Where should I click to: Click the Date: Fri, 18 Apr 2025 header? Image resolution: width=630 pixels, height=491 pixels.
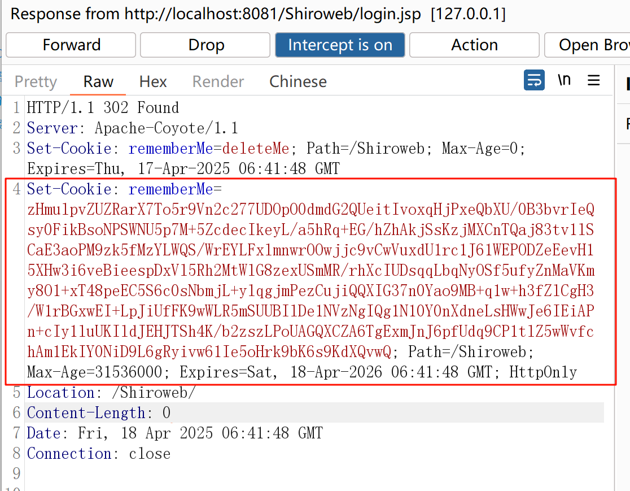175,433
